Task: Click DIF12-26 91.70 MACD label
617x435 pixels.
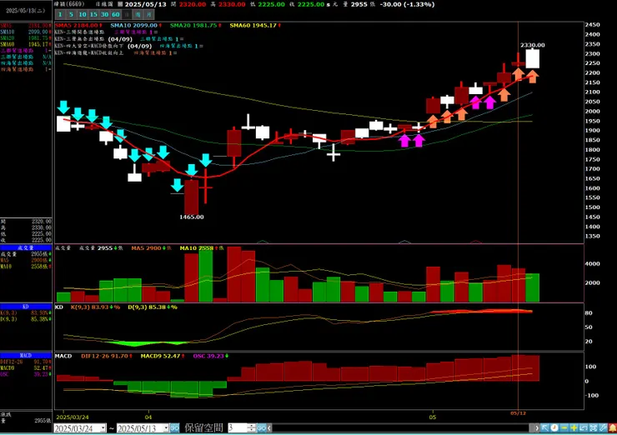Action: [107, 356]
